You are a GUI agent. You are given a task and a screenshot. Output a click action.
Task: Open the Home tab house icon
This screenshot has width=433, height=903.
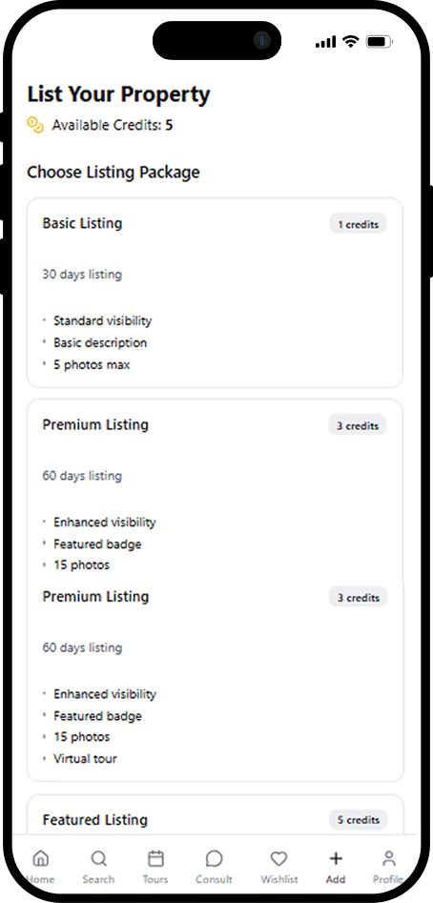pos(40,858)
